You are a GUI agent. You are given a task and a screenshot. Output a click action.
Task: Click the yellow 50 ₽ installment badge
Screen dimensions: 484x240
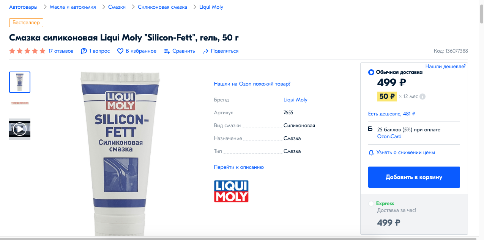point(387,96)
